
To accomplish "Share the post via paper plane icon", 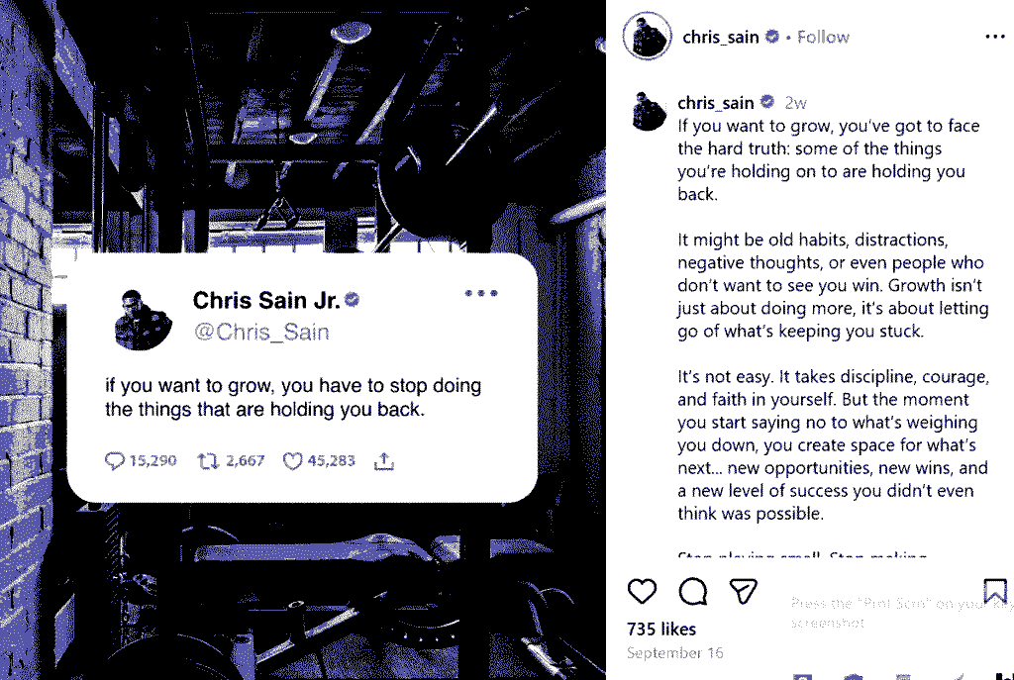I will point(743,592).
